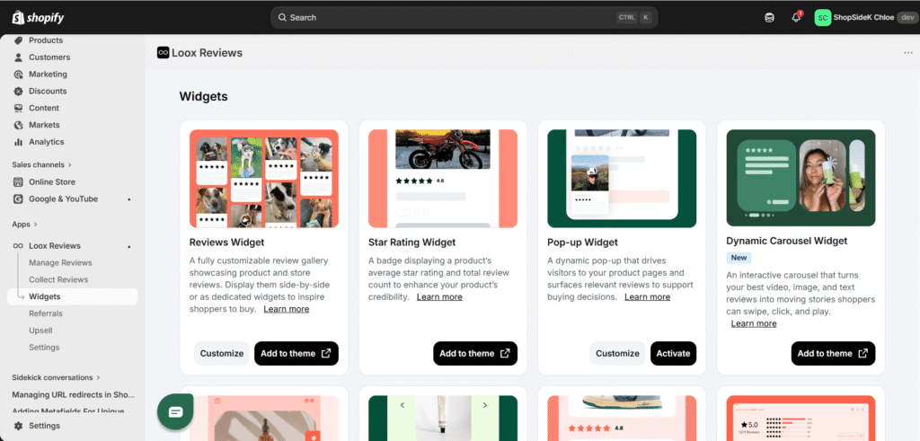The image size is (920, 441).
Task: Activate the Pop-up Widget
Action: pyautogui.click(x=674, y=354)
